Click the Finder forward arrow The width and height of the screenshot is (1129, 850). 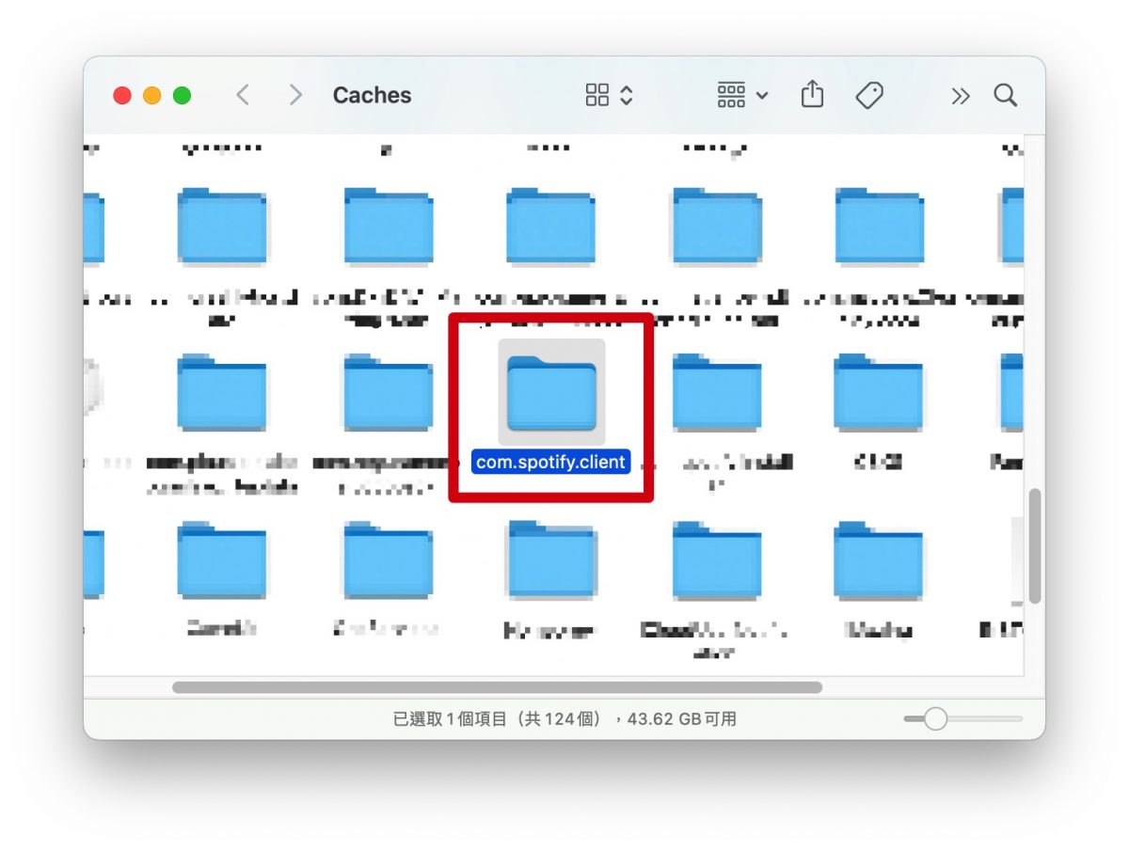tap(295, 95)
